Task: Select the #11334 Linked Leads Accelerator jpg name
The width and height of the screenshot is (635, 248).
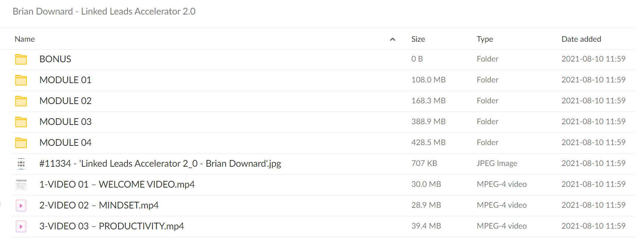Action: [160, 164]
